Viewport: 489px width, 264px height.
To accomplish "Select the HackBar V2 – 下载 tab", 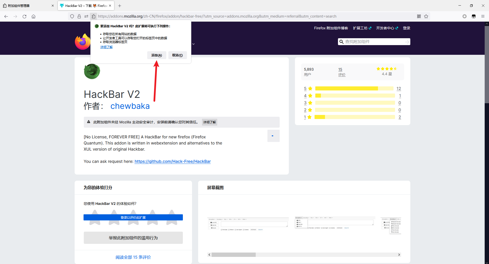I will pyautogui.click(x=86, y=6).
